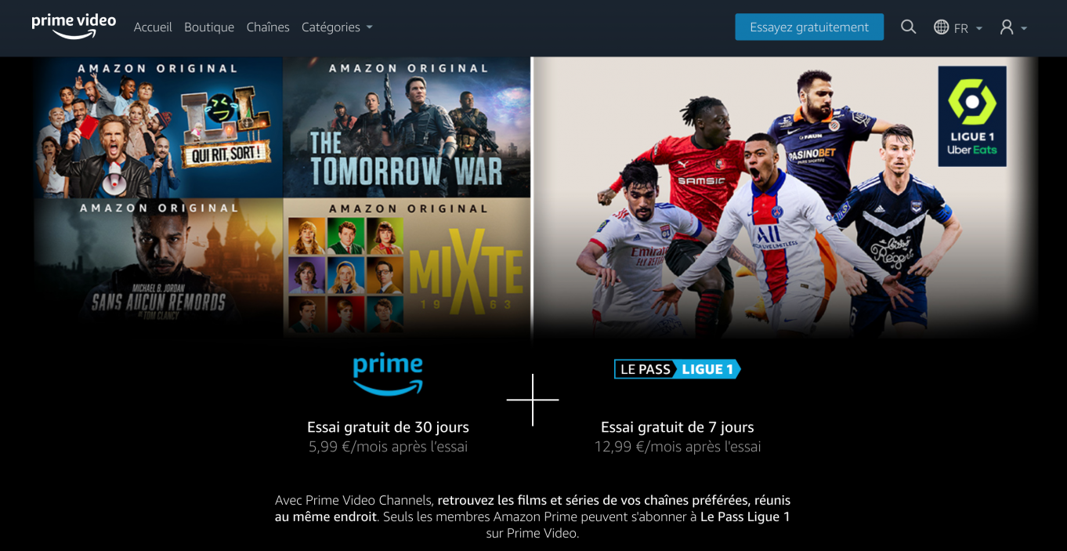Select the Mixte 1963 poster
Viewport: 1067px width, 551px height.
(x=407, y=266)
